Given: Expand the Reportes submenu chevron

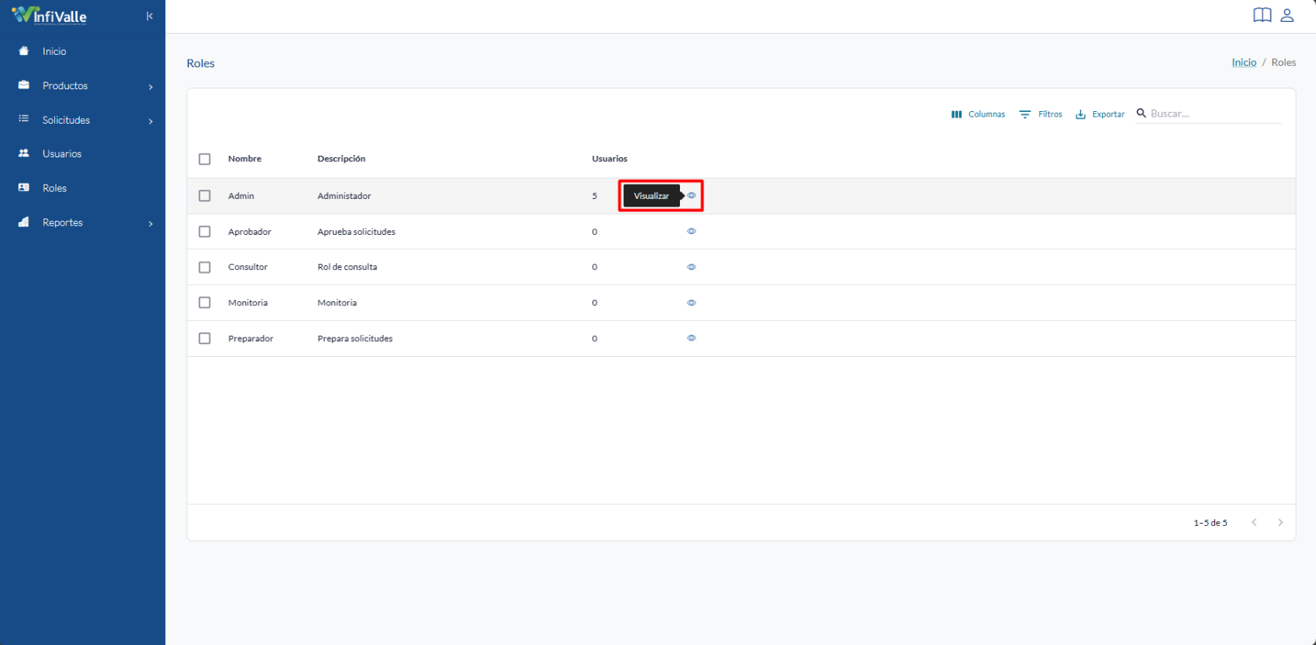Looking at the screenshot, I should click(150, 224).
